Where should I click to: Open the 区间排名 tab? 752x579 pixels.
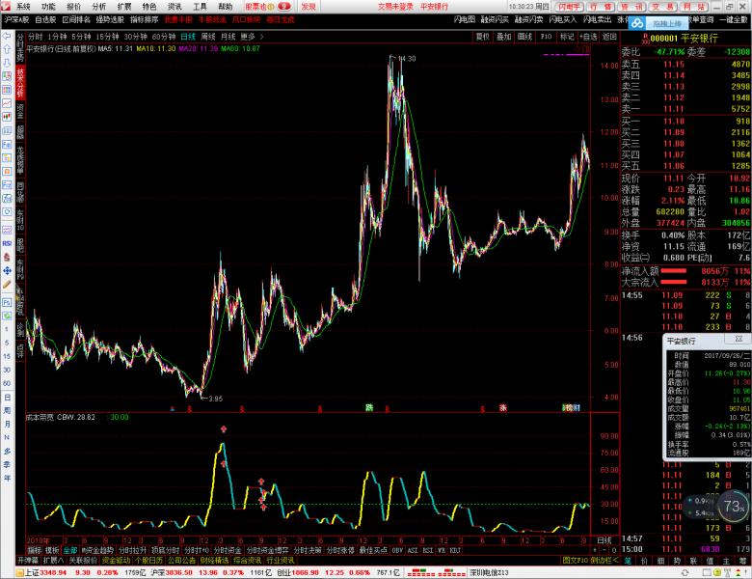(76, 19)
